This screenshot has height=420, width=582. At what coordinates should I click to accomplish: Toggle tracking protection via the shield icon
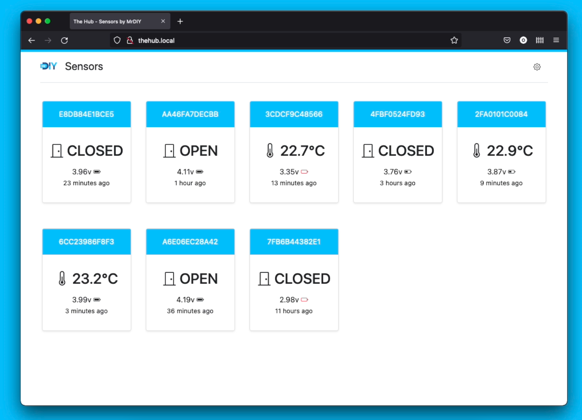click(117, 40)
